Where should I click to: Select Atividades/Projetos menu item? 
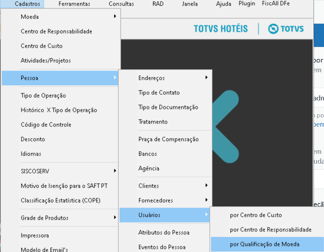(60, 61)
